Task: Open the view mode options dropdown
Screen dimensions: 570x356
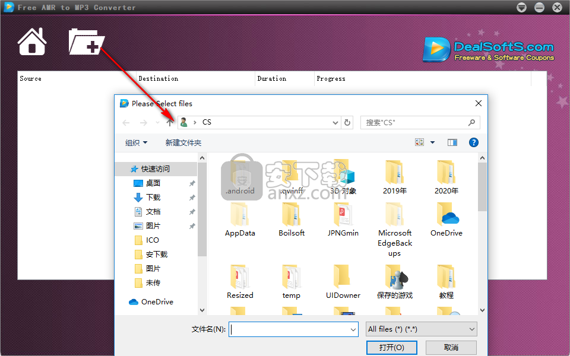Action: [x=432, y=142]
